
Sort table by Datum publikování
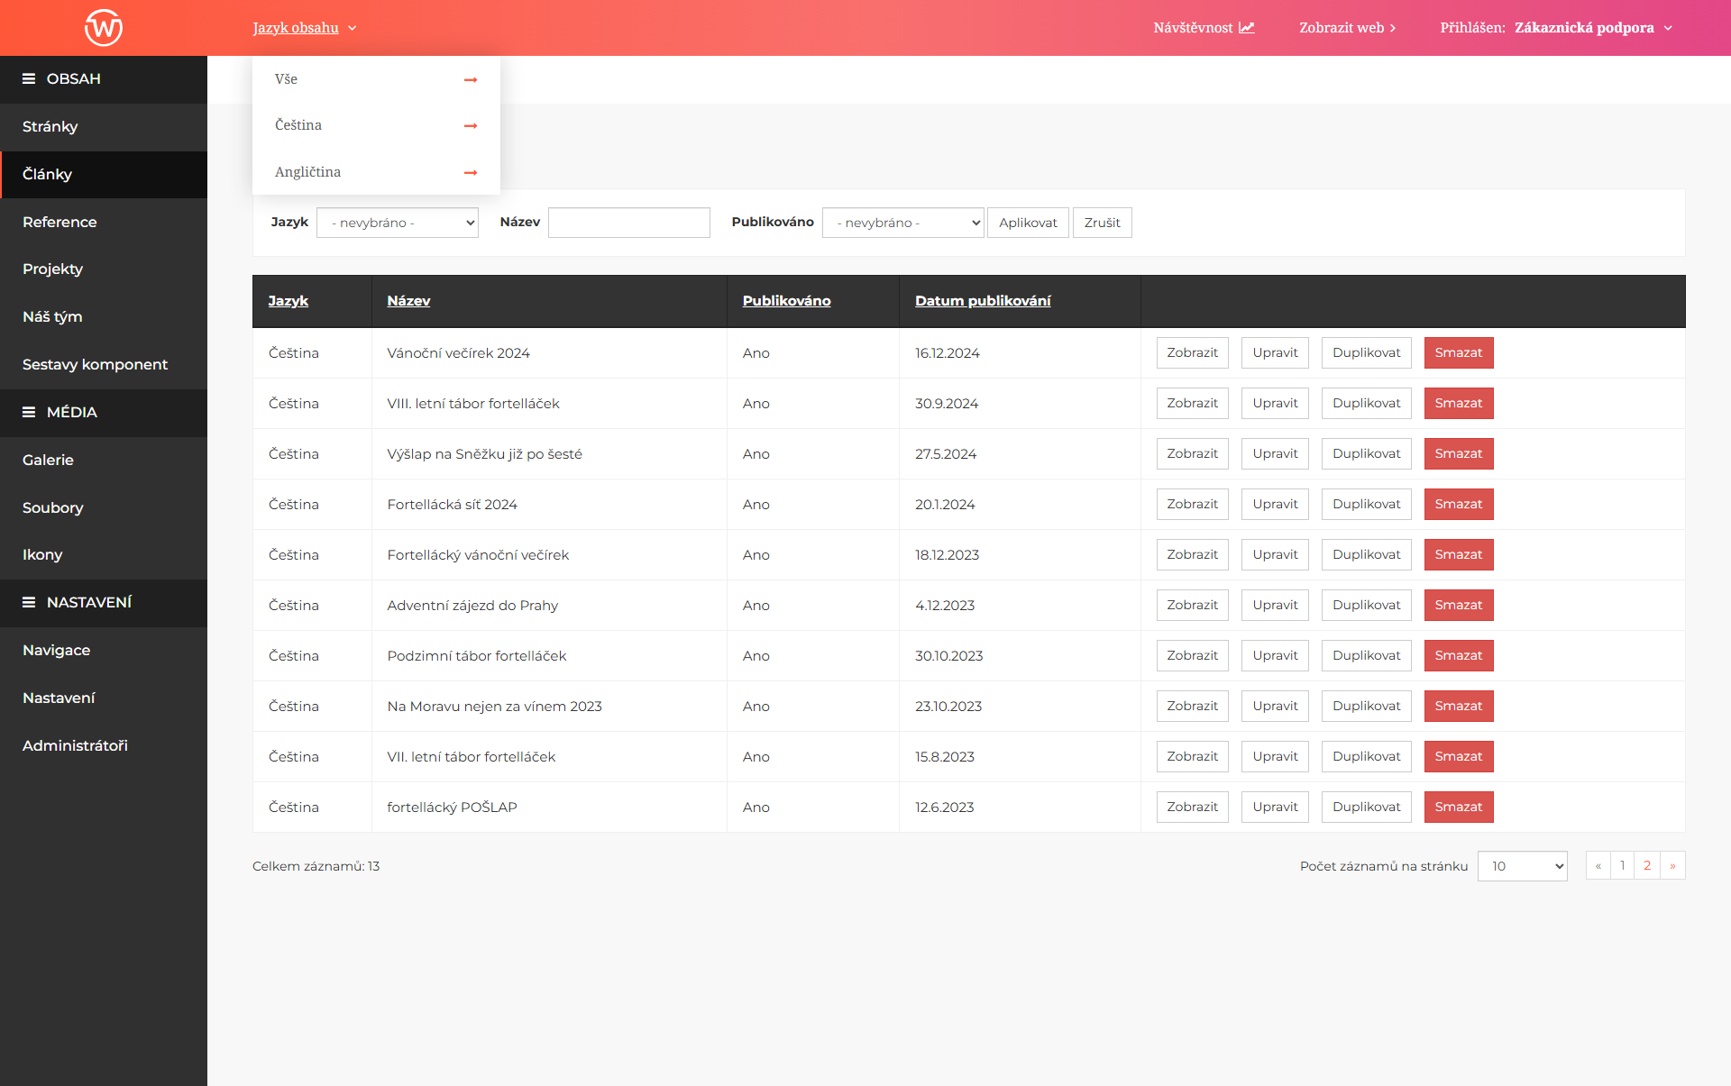click(983, 301)
